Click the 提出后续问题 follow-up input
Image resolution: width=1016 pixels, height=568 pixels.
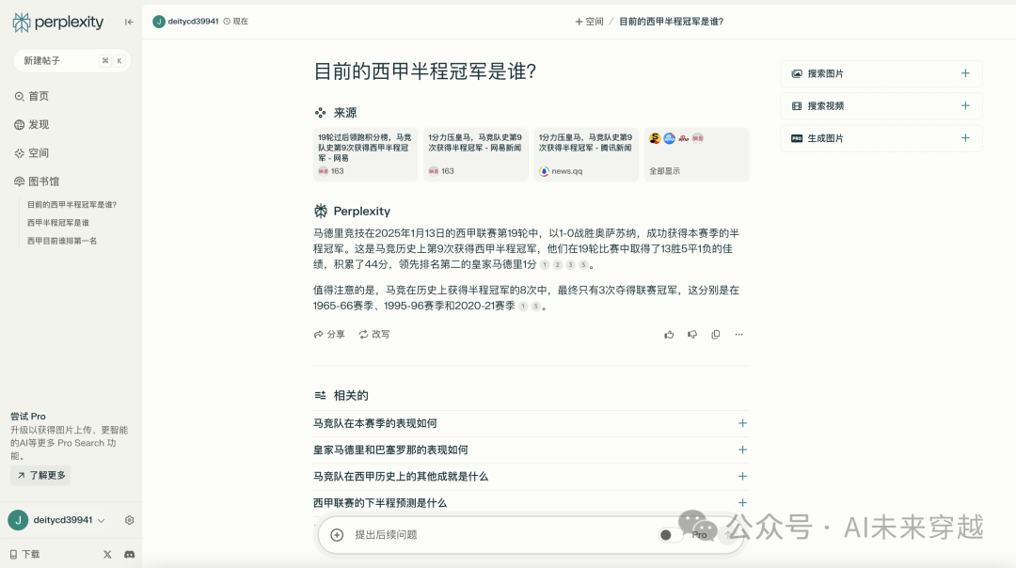point(387,535)
